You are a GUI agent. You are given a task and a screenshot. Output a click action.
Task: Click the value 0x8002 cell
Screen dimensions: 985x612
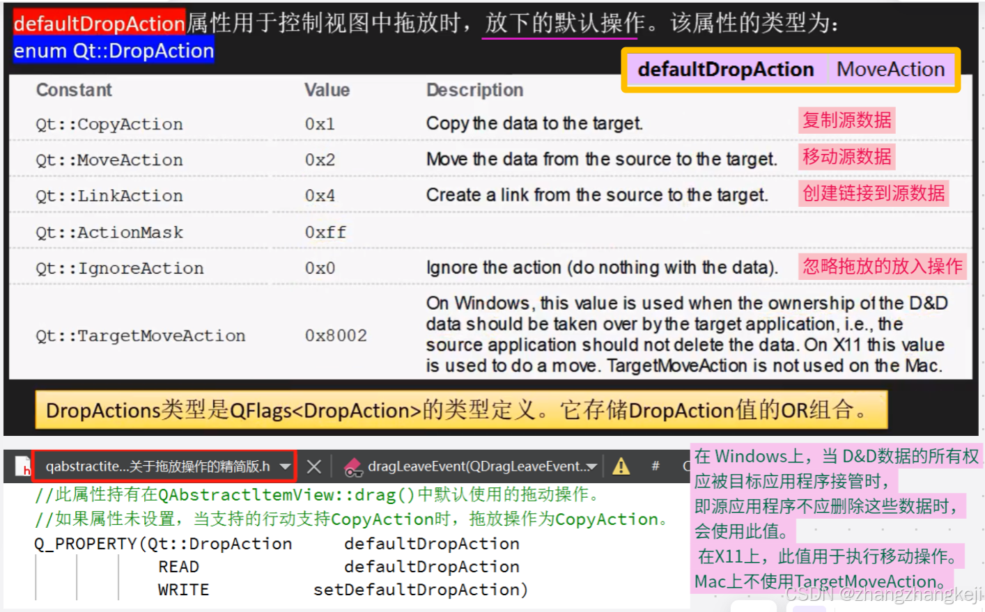click(x=336, y=336)
